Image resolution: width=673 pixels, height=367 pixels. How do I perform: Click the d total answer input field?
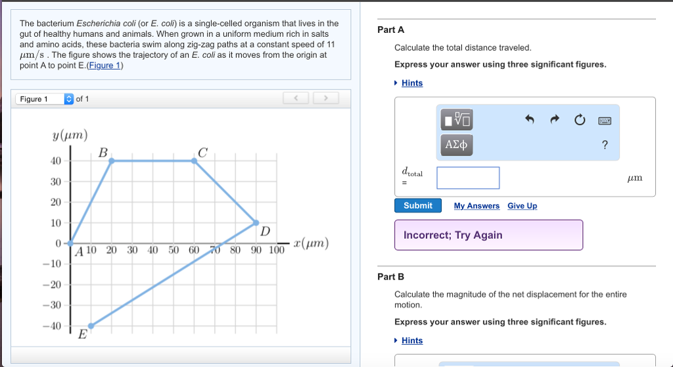coord(468,178)
